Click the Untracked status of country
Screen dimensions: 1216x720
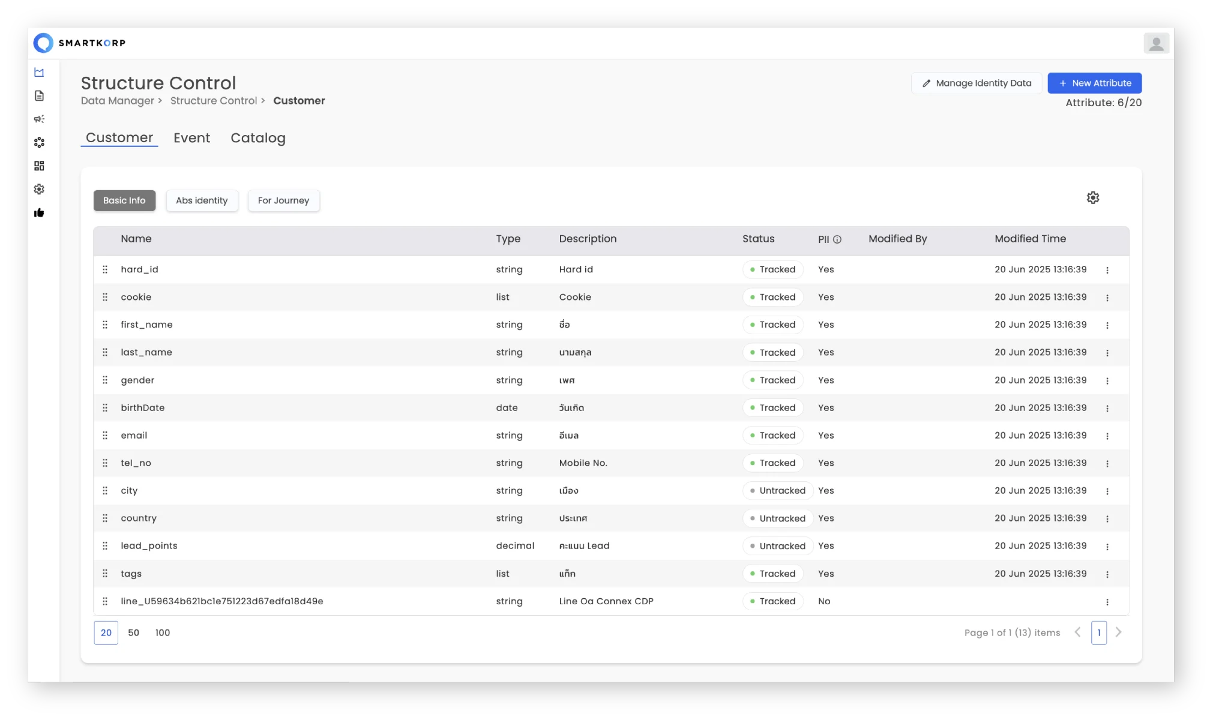(x=778, y=518)
